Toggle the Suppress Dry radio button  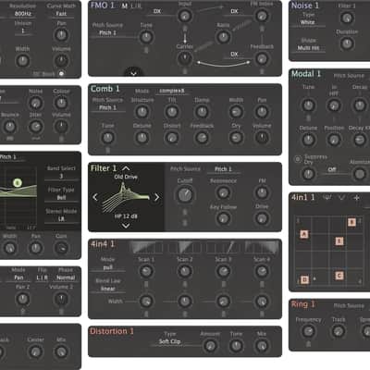point(298,159)
